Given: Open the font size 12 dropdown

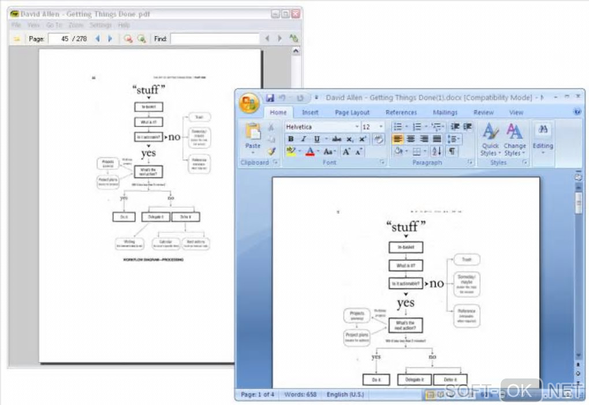Looking at the screenshot, I should click(x=381, y=127).
